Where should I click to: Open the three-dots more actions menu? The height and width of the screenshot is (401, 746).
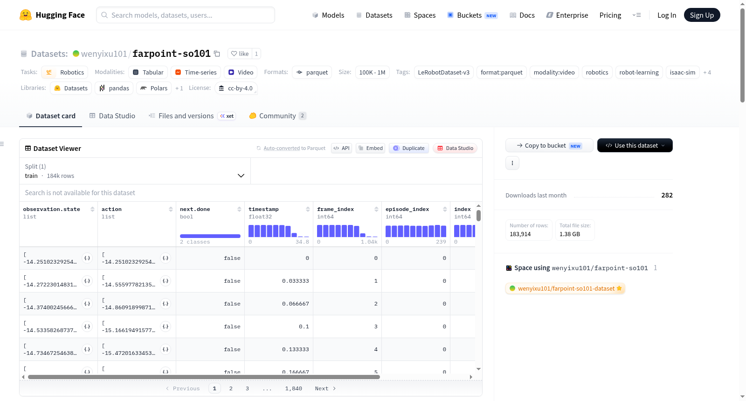pos(512,163)
